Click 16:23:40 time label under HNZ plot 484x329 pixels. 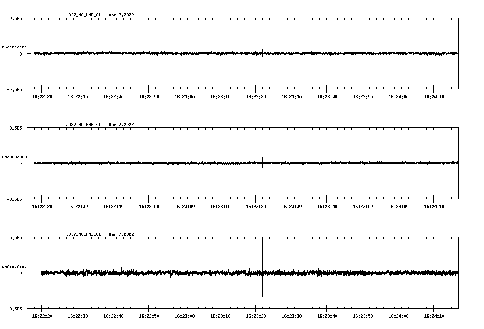(327, 316)
